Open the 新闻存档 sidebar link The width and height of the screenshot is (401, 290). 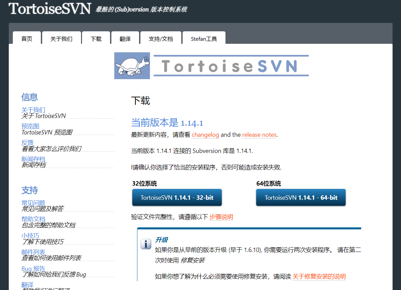pyautogui.click(x=33, y=159)
